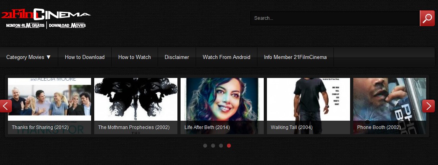Screen dimensions: 438x165
Task: Show previous slides with left arrow
Action: coord(6,106)
